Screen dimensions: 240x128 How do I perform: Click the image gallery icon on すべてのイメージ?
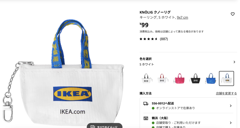tap(93, 127)
